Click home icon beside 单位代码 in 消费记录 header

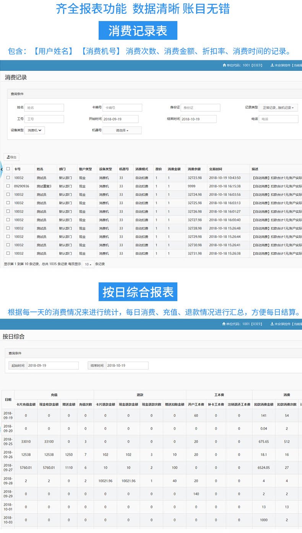[224, 65]
